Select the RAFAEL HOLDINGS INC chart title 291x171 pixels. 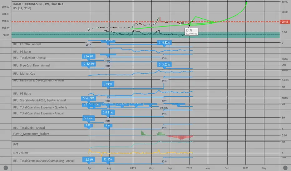tap(38, 4)
